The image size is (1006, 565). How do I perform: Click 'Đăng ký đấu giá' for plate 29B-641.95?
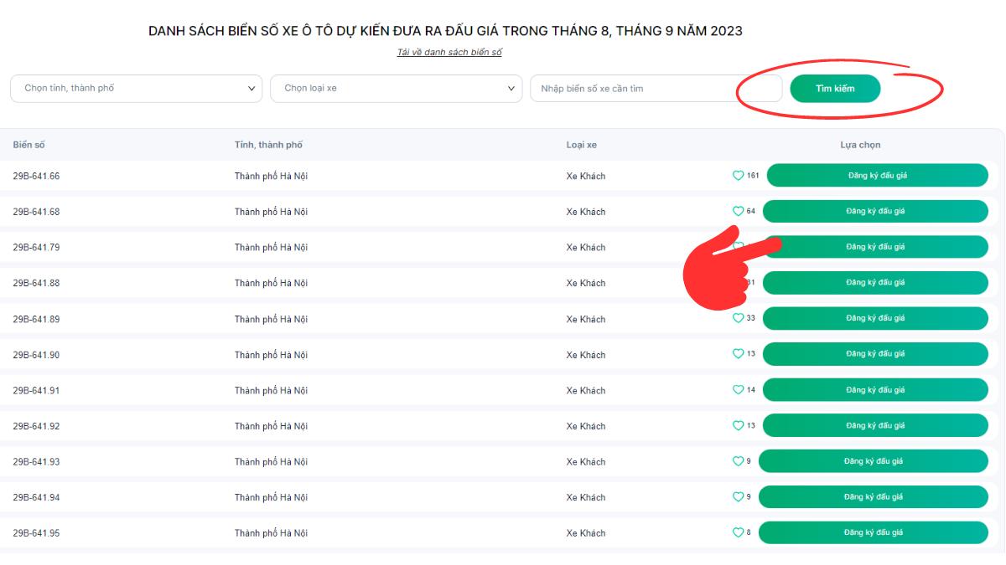click(x=874, y=532)
